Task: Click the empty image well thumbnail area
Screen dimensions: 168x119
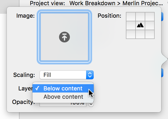Action: pyautogui.click(x=64, y=37)
